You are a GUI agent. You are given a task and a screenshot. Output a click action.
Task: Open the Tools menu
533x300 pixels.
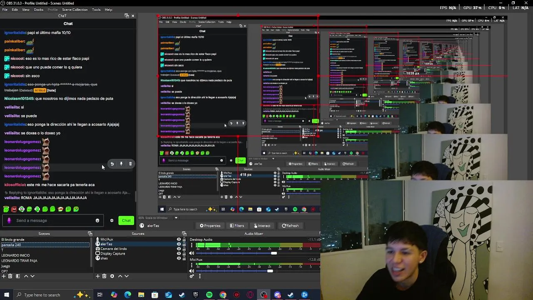coord(96,10)
